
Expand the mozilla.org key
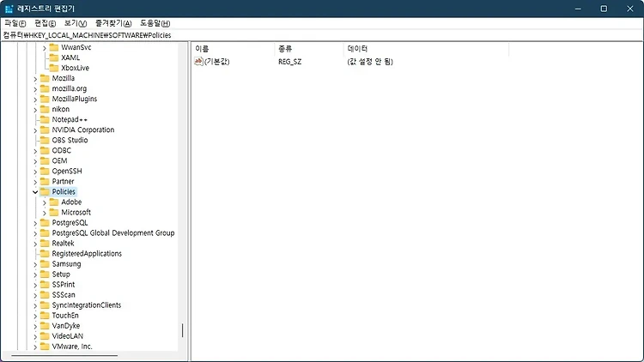[35, 89]
